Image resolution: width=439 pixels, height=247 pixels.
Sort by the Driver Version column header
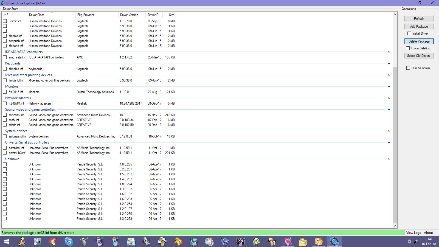[x=132, y=15]
